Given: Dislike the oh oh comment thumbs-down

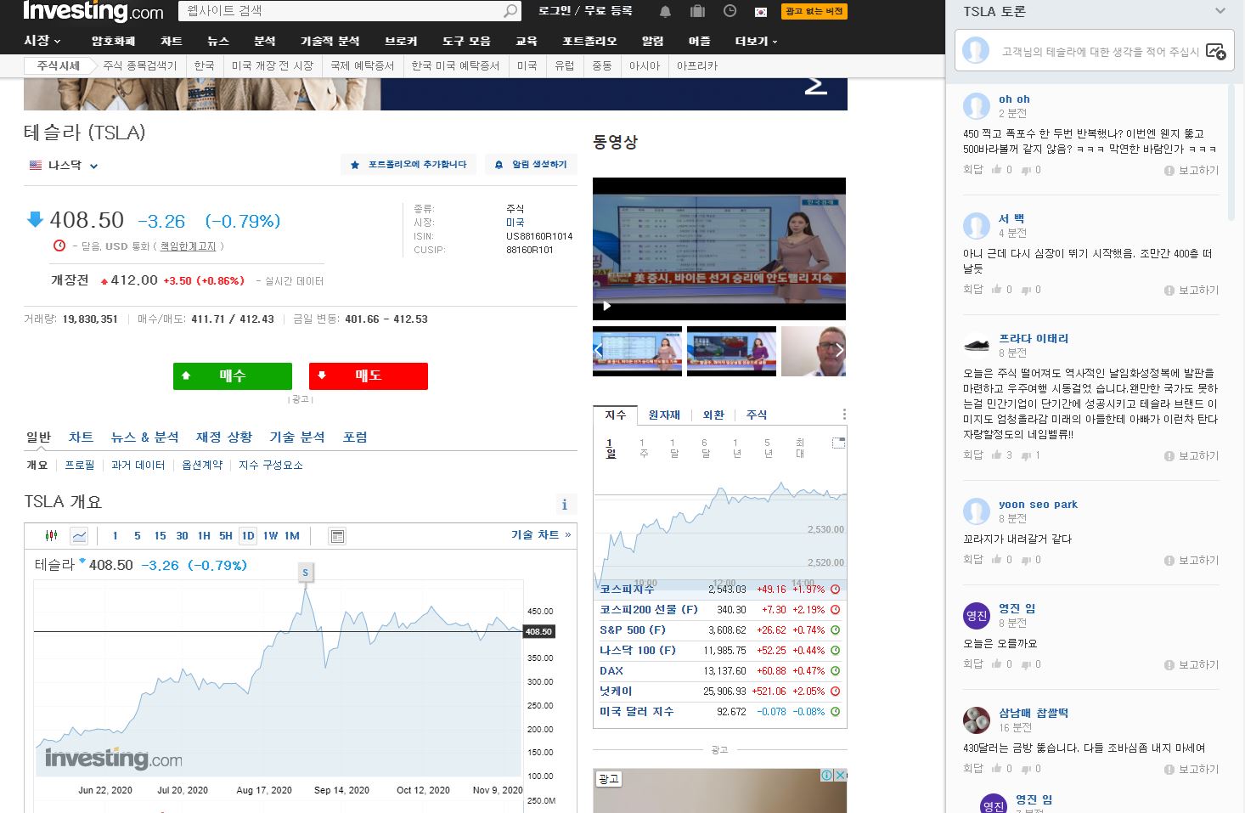Looking at the screenshot, I should 1026,171.
